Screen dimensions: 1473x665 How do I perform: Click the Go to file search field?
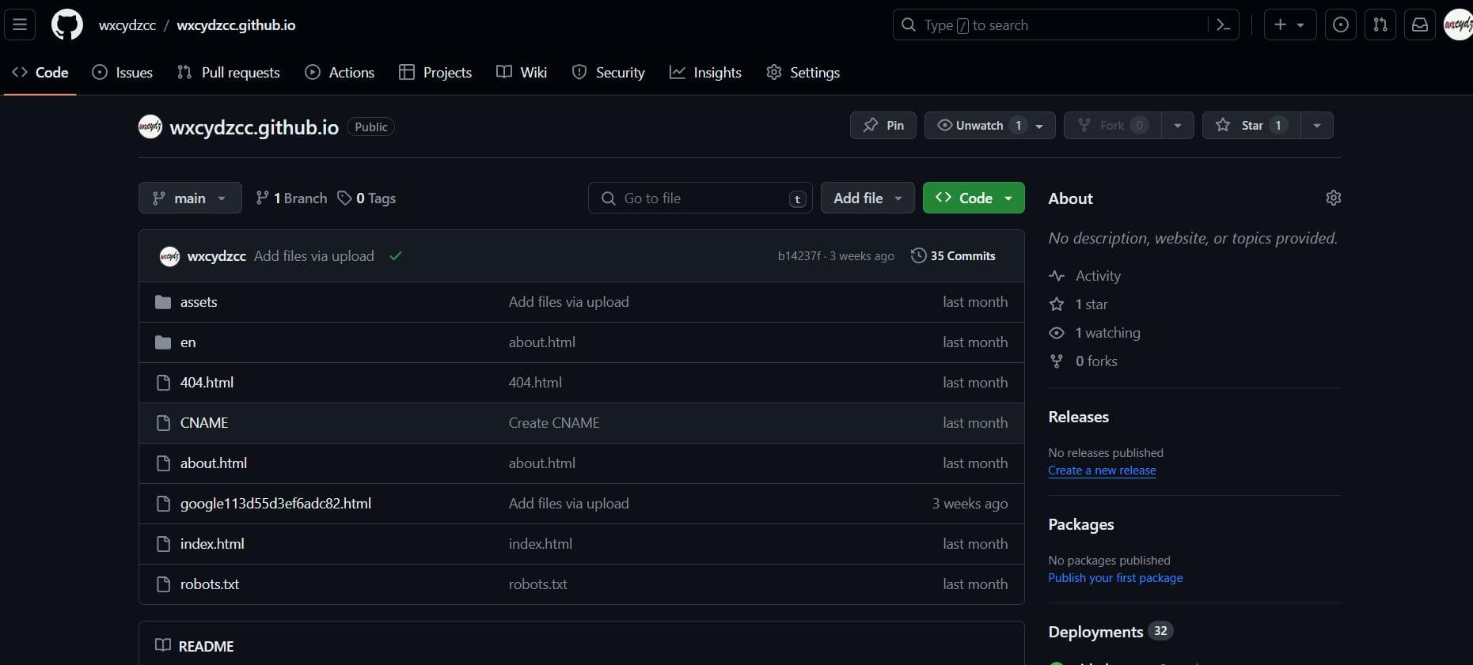click(x=700, y=198)
